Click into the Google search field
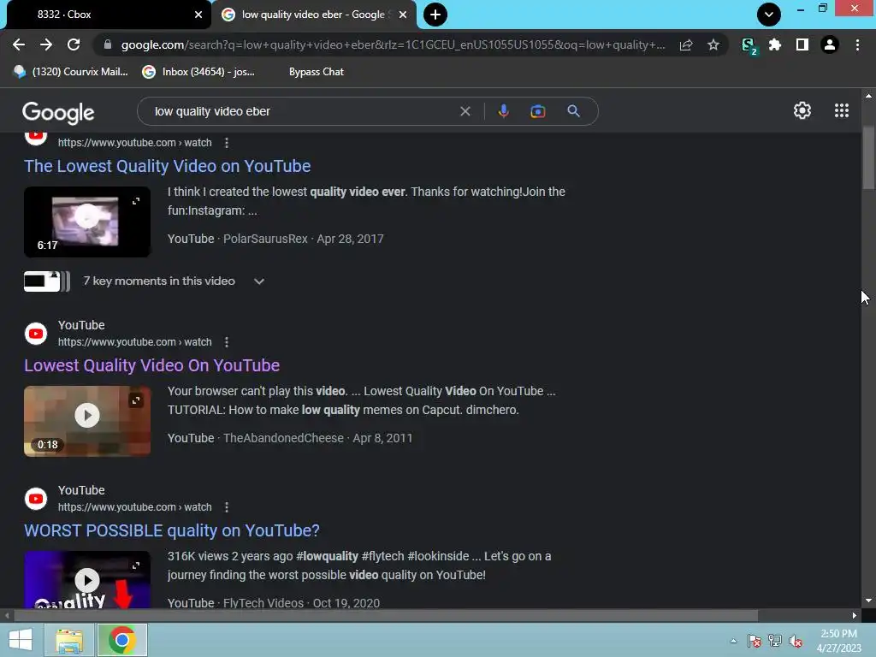The image size is (876, 657). pos(302,111)
